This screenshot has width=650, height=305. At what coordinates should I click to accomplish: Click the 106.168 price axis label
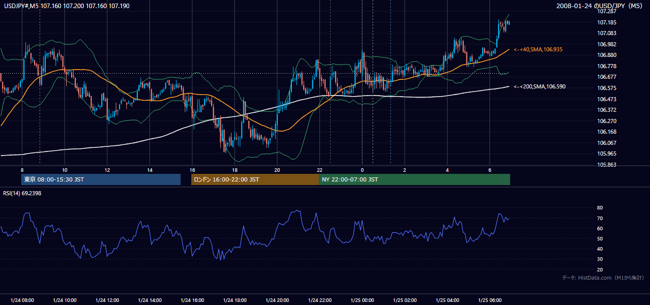click(x=607, y=132)
